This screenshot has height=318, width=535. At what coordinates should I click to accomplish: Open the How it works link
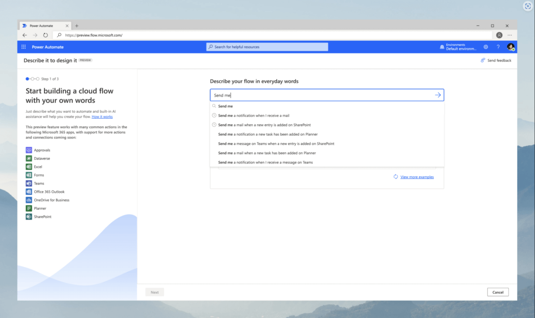point(102,117)
